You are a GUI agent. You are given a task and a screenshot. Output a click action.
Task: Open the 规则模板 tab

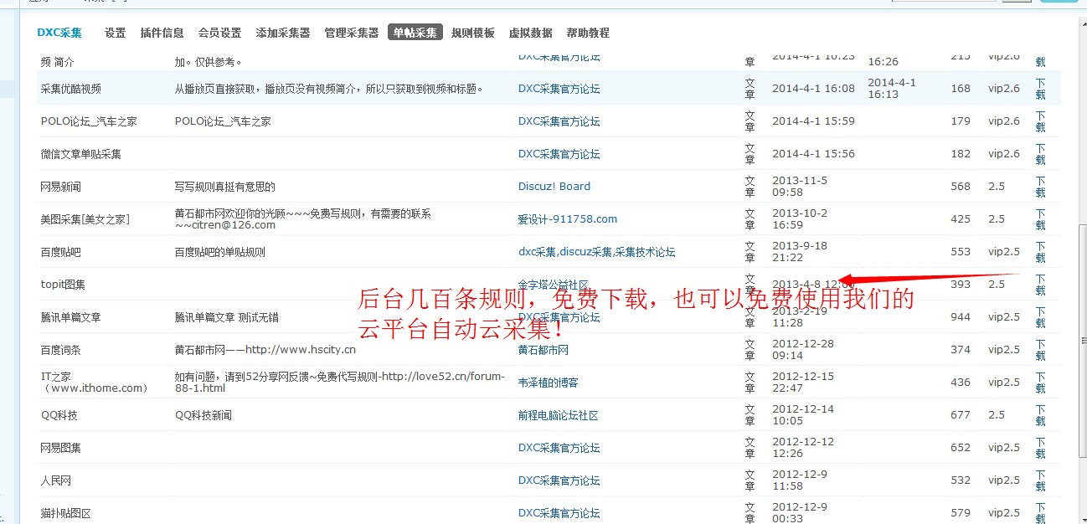(473, 33)
